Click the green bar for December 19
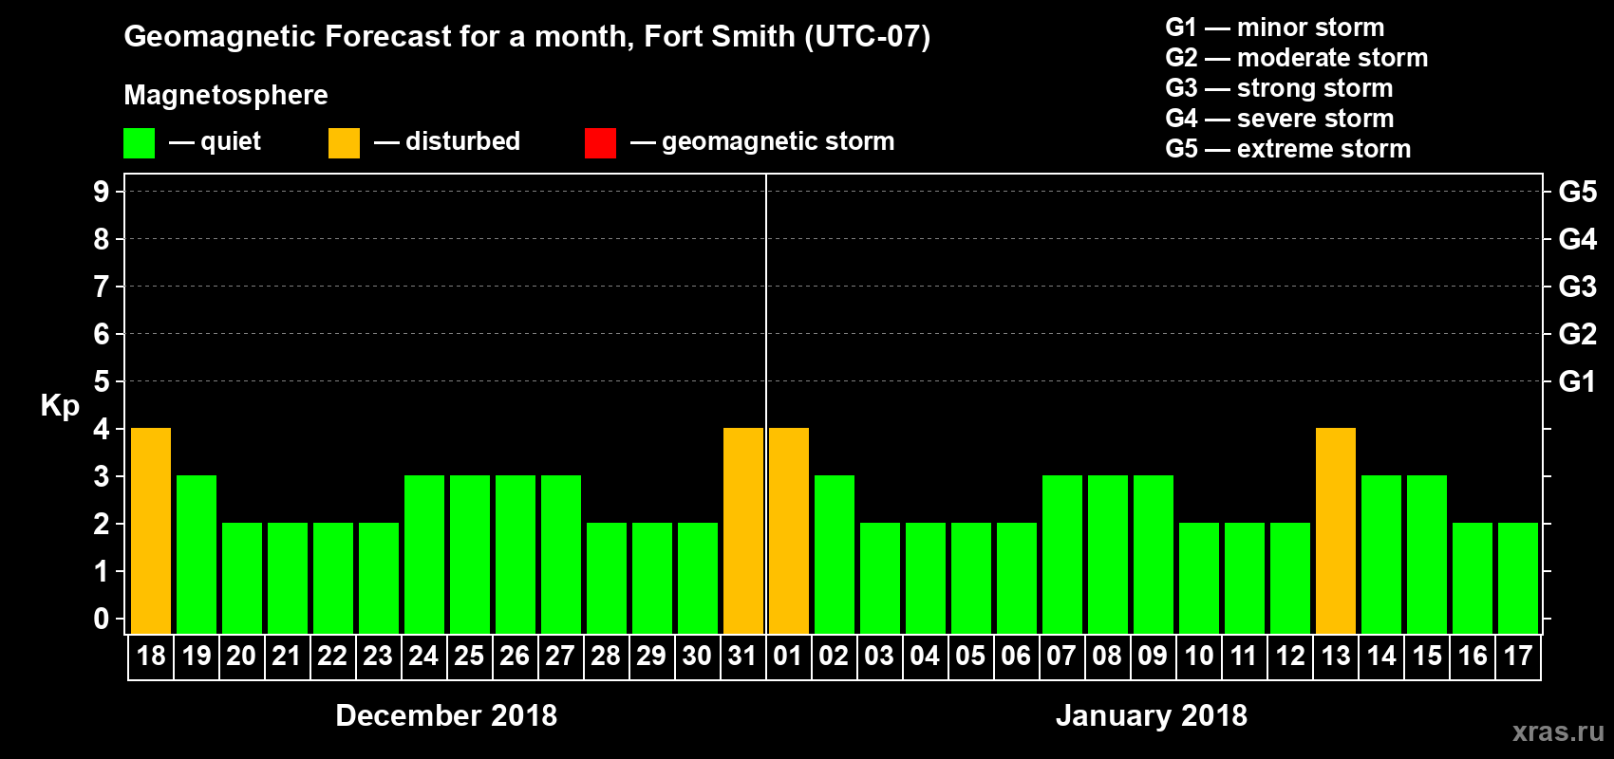Screen dimensions: 1614x759 [x=197, y=555]
